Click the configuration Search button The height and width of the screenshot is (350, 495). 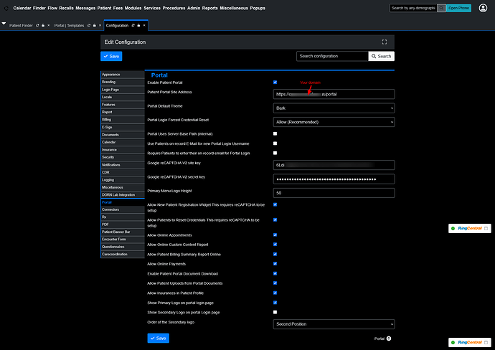[382, 56]
